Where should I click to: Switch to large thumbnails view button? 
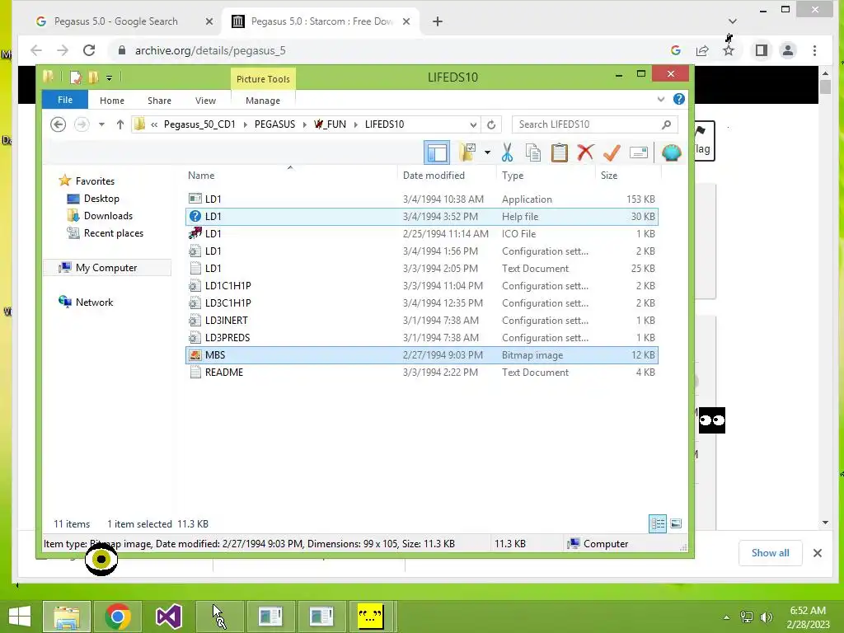[x=676, y=523]
